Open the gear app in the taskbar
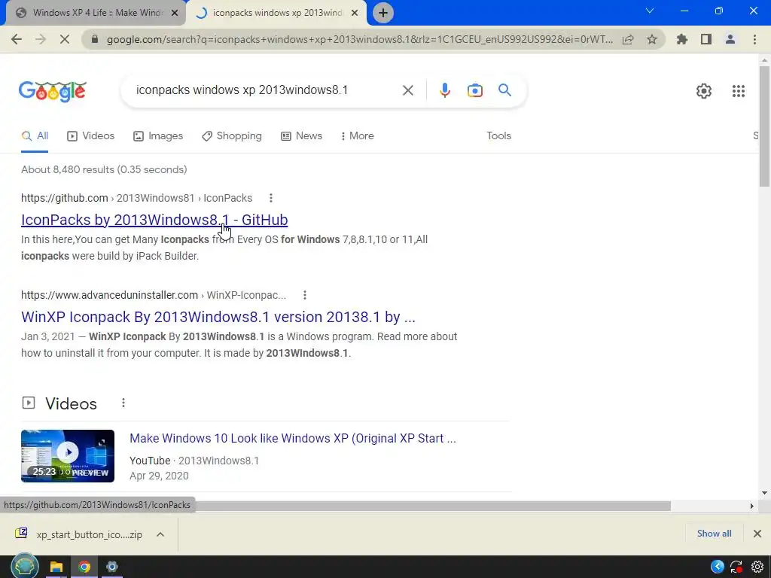Screen dimensions: 771x578 coord(112,567)
